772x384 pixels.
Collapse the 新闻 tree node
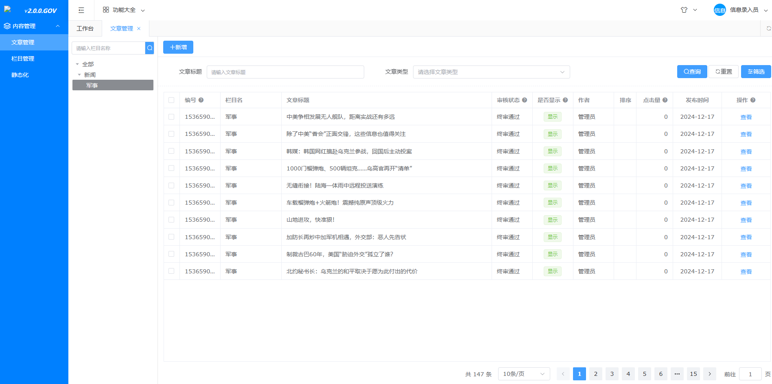click(79, 75)
